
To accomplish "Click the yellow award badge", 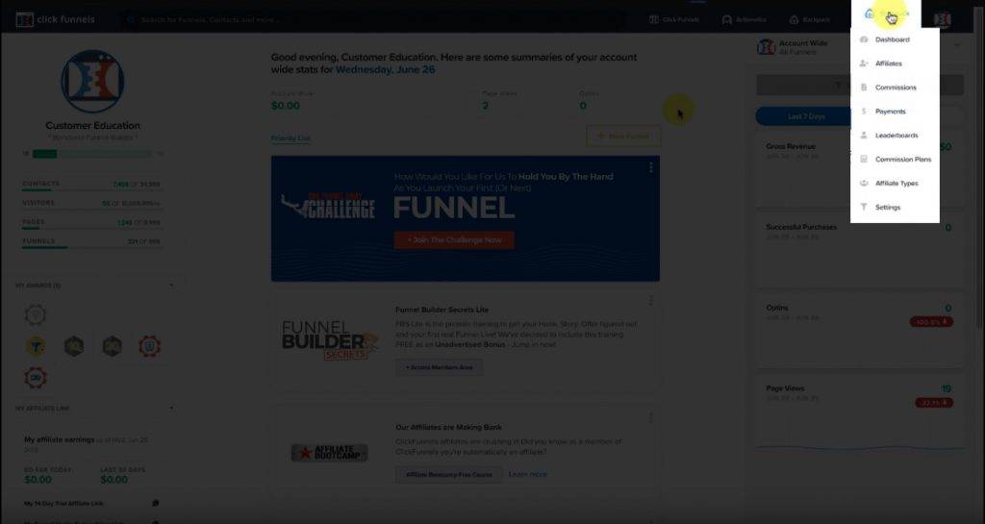I will pyautogui.click(x=36, y=346).
